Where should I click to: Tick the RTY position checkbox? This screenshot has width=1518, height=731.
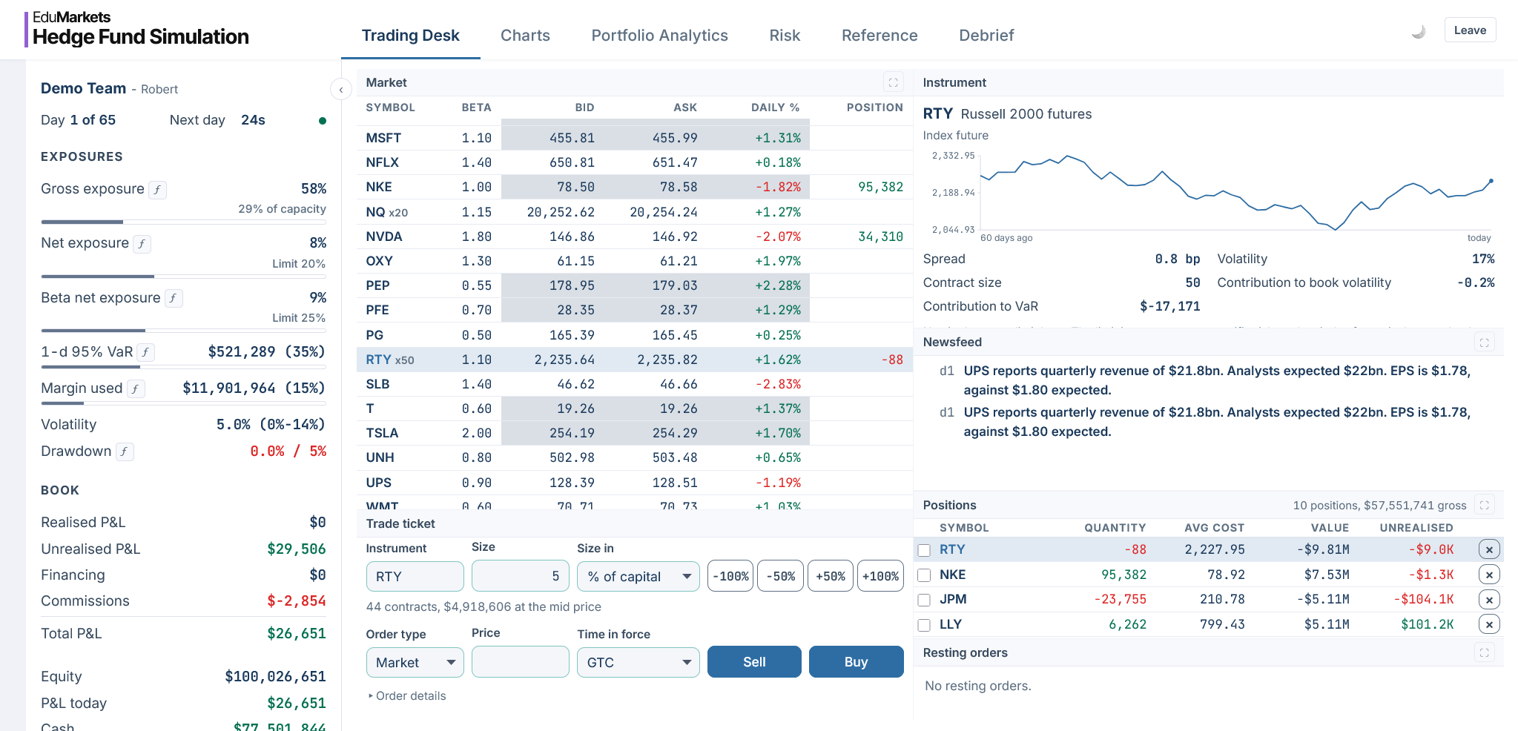[x=924, y=550]
